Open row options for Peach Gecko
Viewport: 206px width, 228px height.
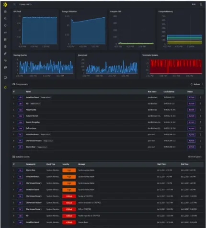coord(200,110)
